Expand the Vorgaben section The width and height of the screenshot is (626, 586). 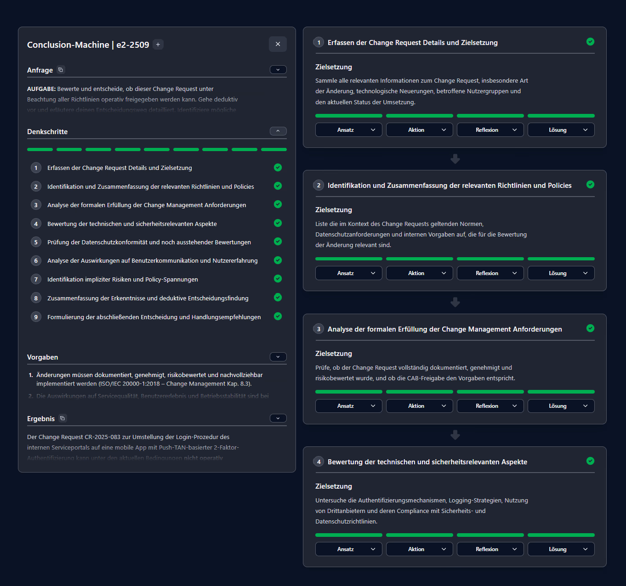pos(278,357)
